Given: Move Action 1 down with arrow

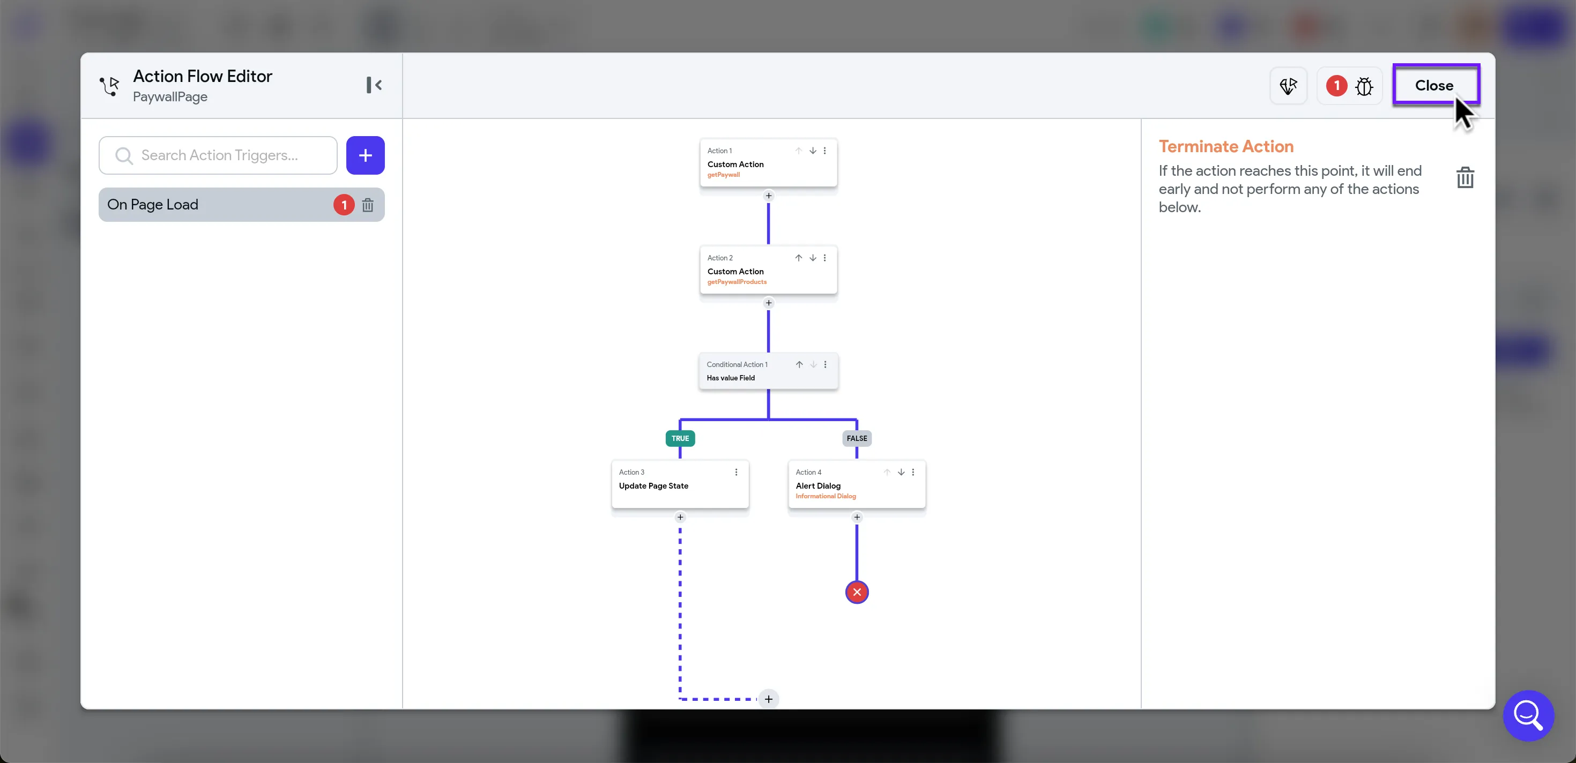Looking at the screenshot, I should coord(813,151).
